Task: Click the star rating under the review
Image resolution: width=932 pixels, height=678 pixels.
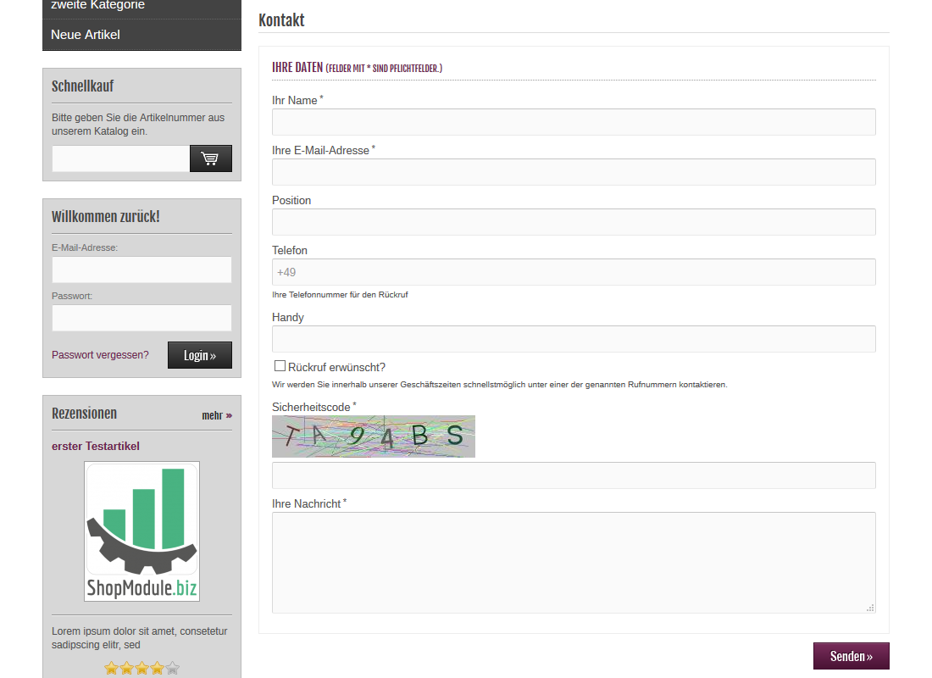Action: click(x=141, y=669)
